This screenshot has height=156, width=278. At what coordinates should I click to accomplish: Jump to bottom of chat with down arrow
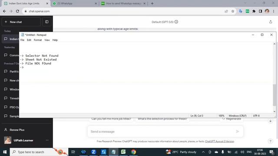click(x=270, y=121)
